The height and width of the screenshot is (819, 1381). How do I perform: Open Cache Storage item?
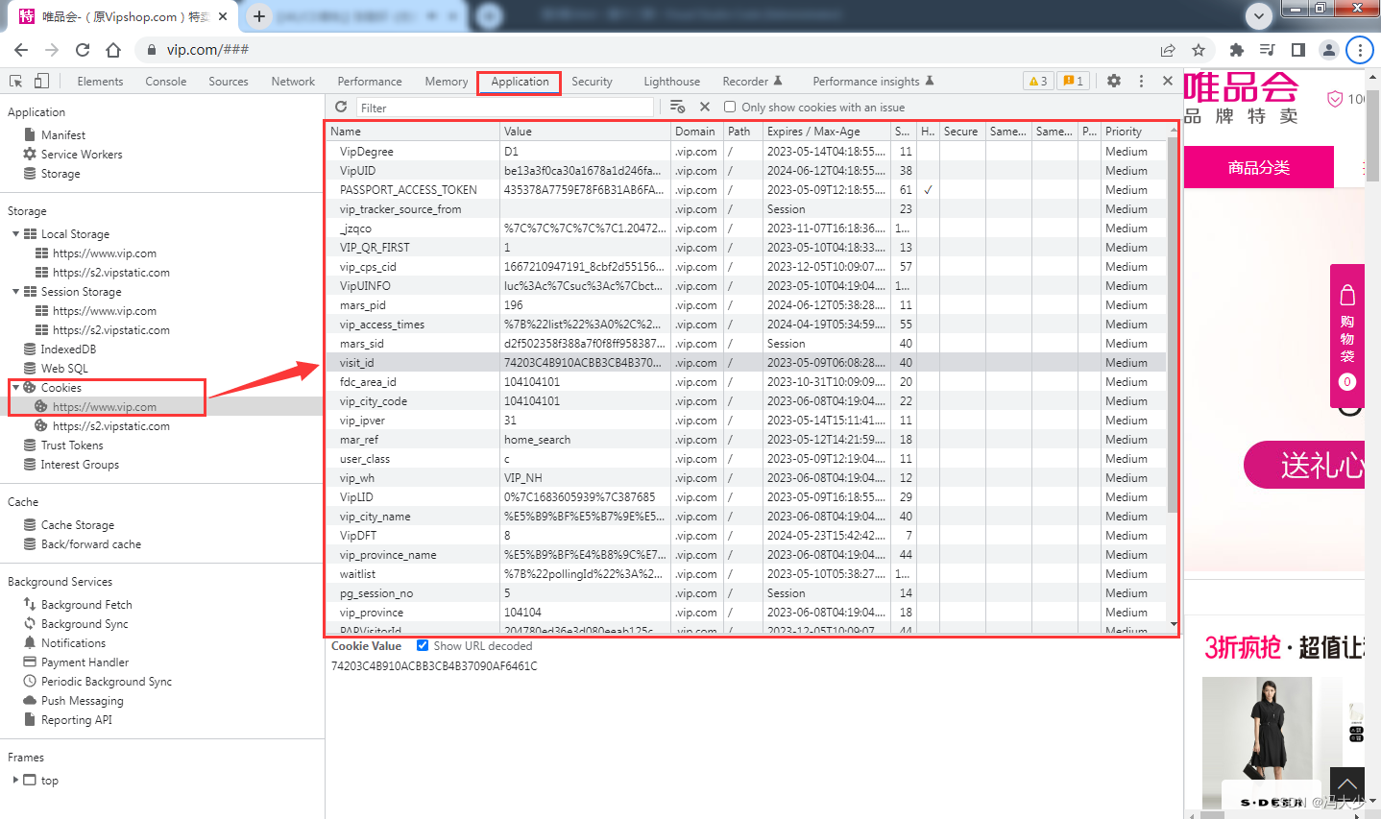click(77, 524)
